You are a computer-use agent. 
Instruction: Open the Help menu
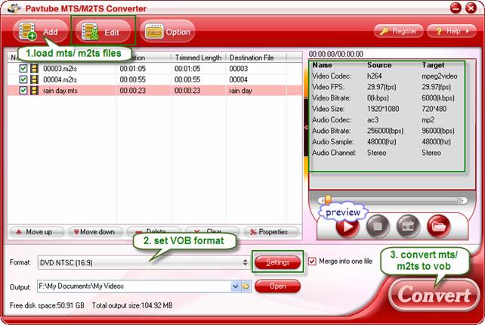click(452, 31)
